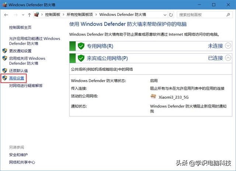236x171 pixels.
Task: Open 网络和共享中心 link
Action: [22, 162]
